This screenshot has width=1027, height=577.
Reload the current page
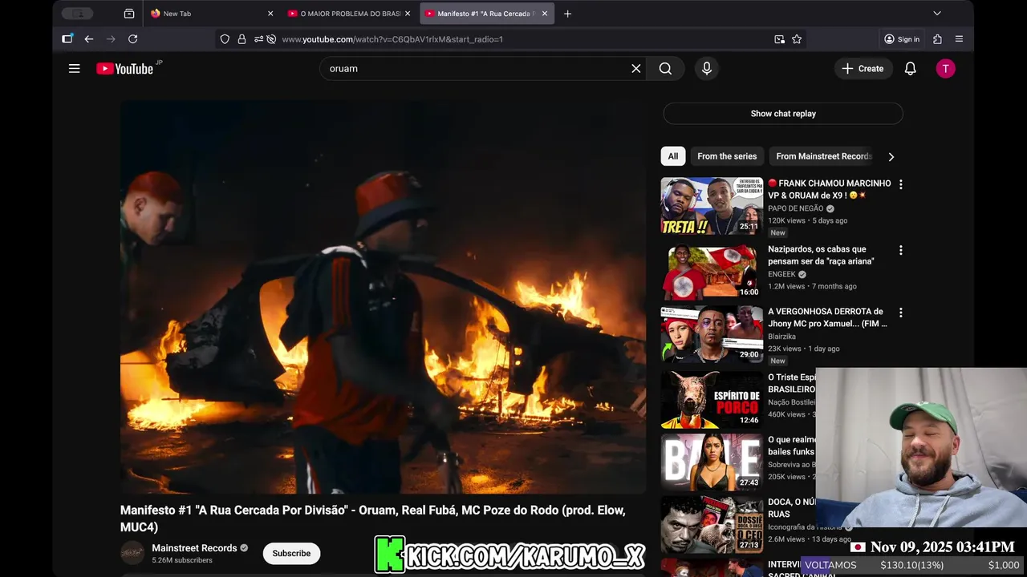click(132, 39)
